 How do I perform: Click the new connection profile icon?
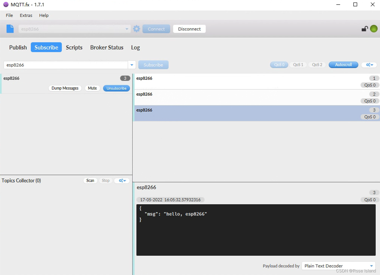point(10,29)
